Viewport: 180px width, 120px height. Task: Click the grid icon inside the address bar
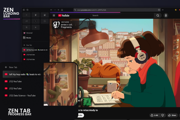159,10
